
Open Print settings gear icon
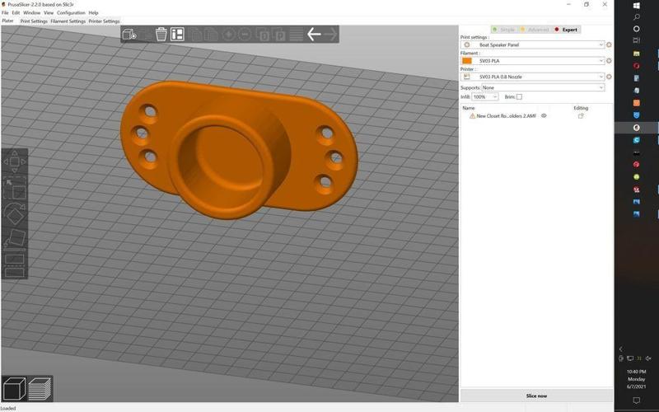point(609,44)
